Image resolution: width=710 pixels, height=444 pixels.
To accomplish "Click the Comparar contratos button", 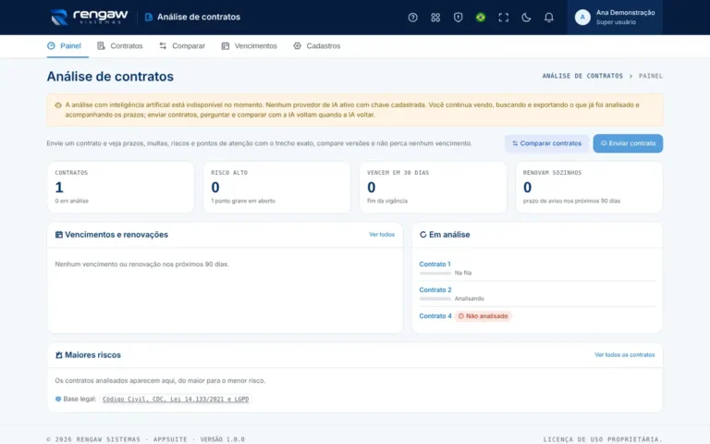I will [x=547, y=143].
